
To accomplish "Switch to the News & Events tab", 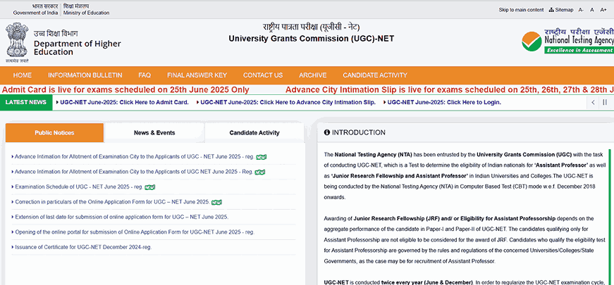I will tap(154, 132).
